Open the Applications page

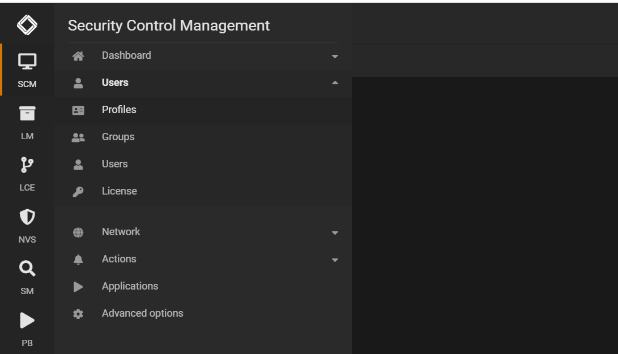click(x=130, y=286)
